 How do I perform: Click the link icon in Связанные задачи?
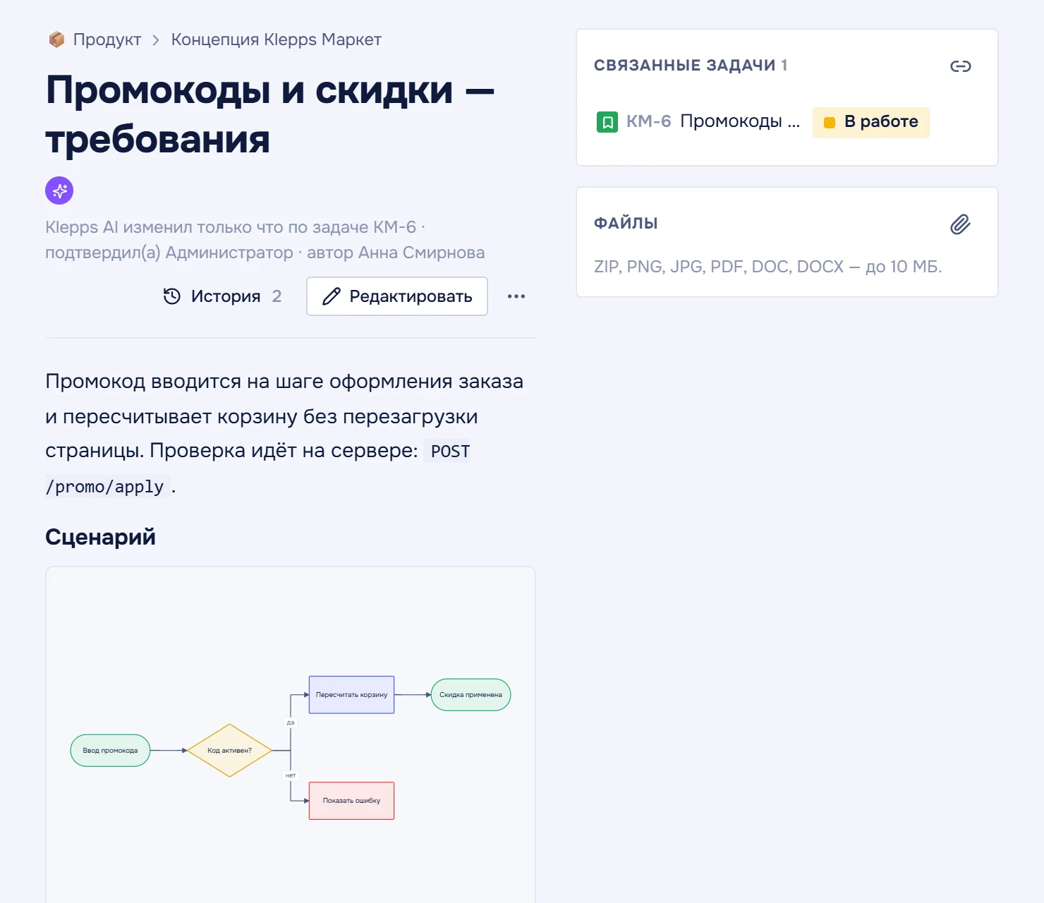coord(961,66)
